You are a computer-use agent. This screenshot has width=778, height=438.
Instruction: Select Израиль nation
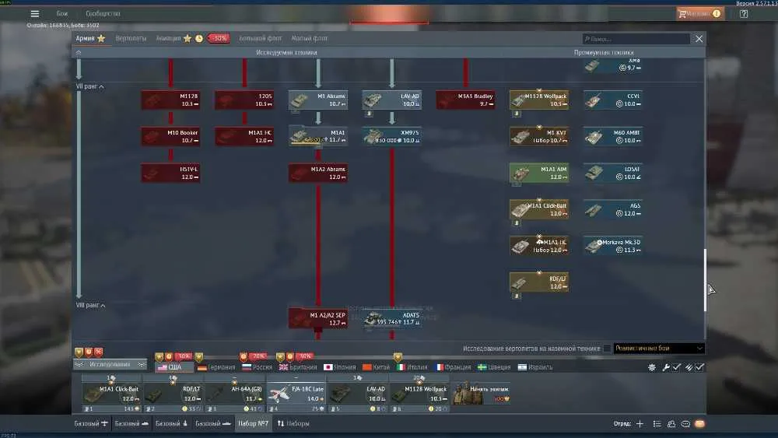pyautogui.click(x=535, y=367)
